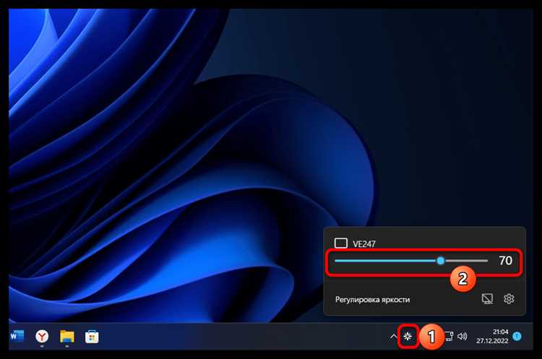This screenshot has height=359, width=542.
Task: Open the brightness tray icon
Action: coord(408,336)
